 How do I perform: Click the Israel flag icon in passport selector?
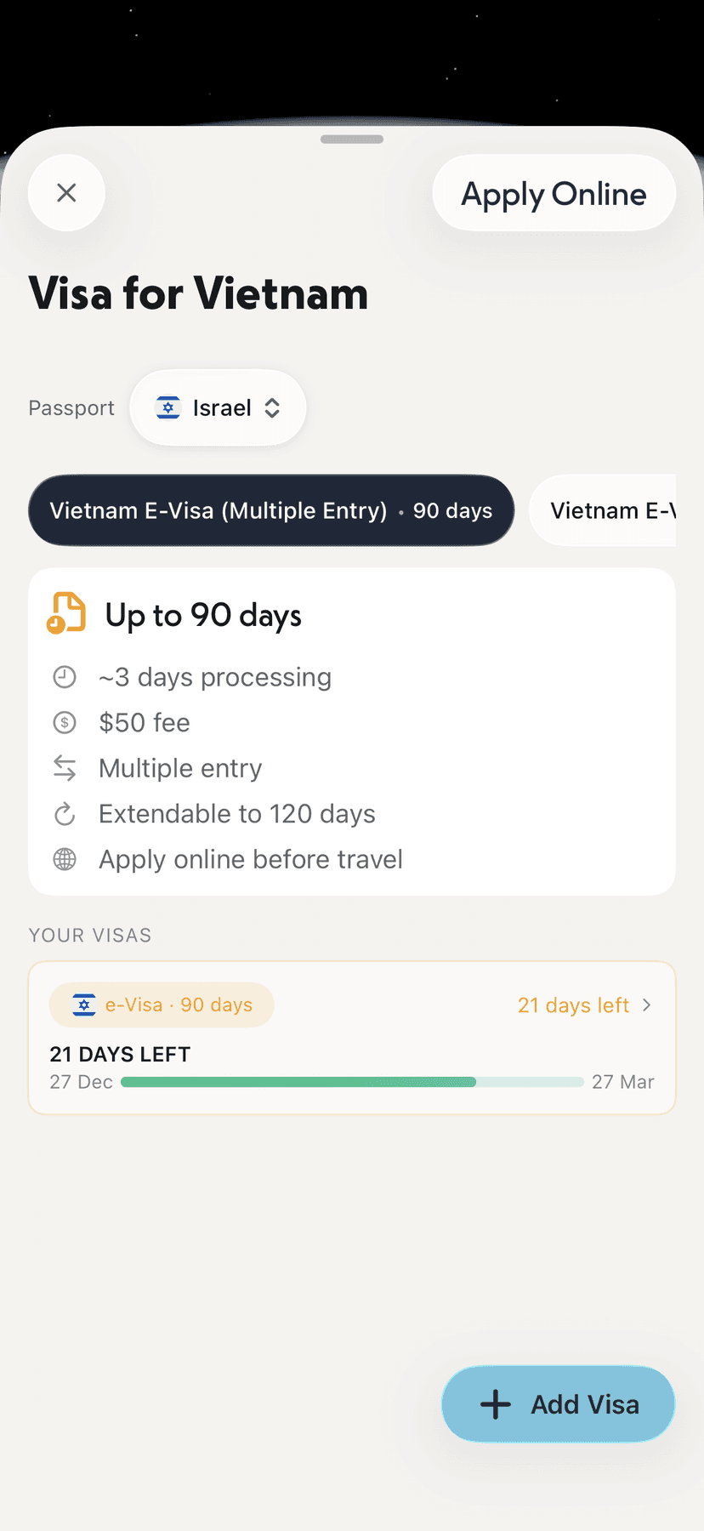pyautogui.click(x=168, y=408)
